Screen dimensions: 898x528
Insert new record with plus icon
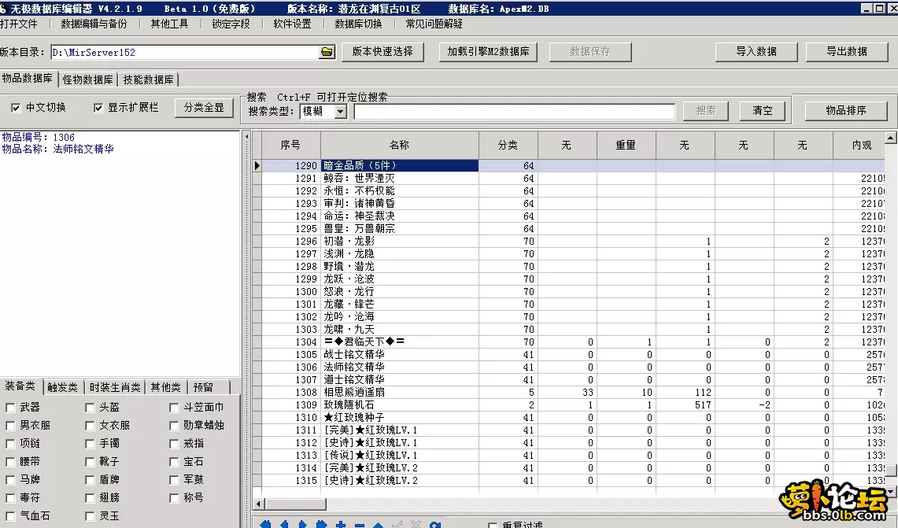click(x=340, y=524)
